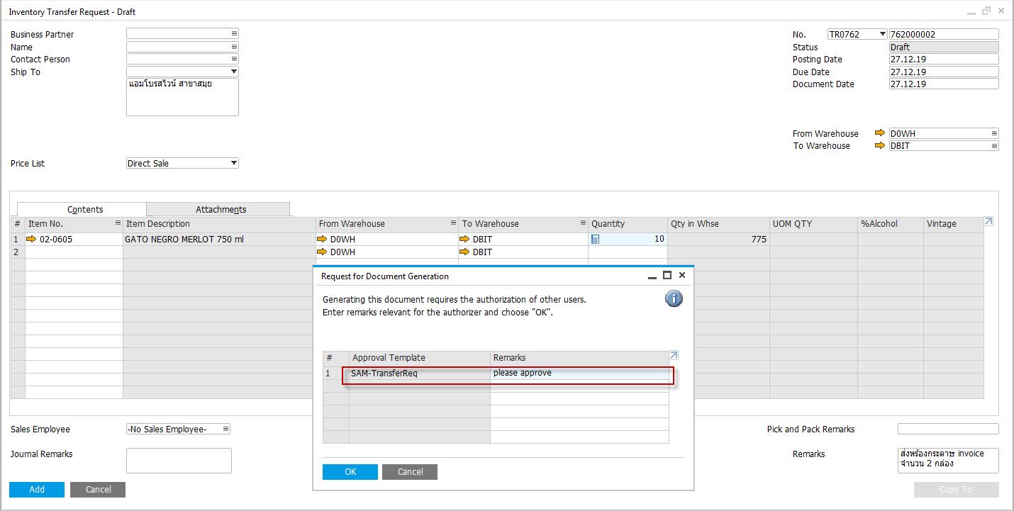Expand the approval template table corner icon
Viewport: 1014px width, 511px height.
click(x=674, y=356)
